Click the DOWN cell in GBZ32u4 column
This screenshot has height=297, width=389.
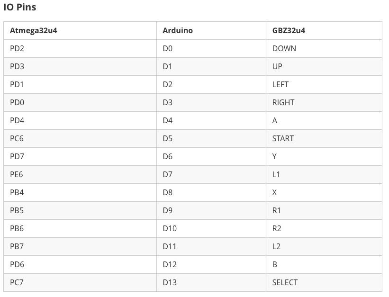(324, 49)
